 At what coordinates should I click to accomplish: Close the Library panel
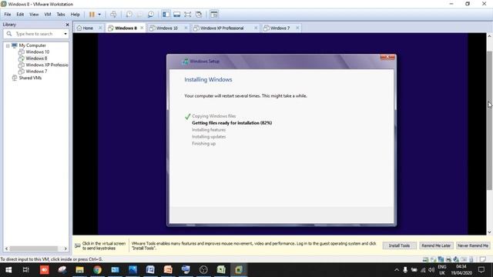click(67, 25)
